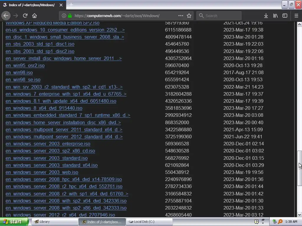Image resolution: width=302 pixels, height=226 pixels.
Task: Click the vertical scrollbar thumb
Action: pos(299,168)
